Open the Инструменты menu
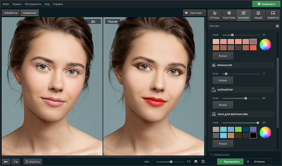Screen dimensions: 282x166 pos(33,4)
